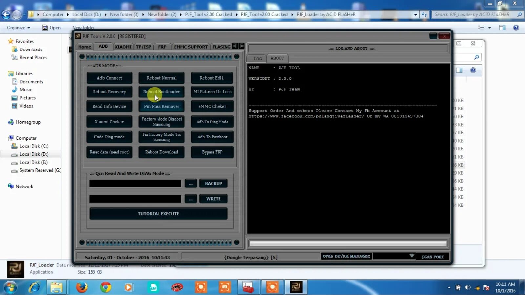Open address bar history dropdown
Viewport: 525px width, 295px height.
pyautogui.click(x=415, y=15)
